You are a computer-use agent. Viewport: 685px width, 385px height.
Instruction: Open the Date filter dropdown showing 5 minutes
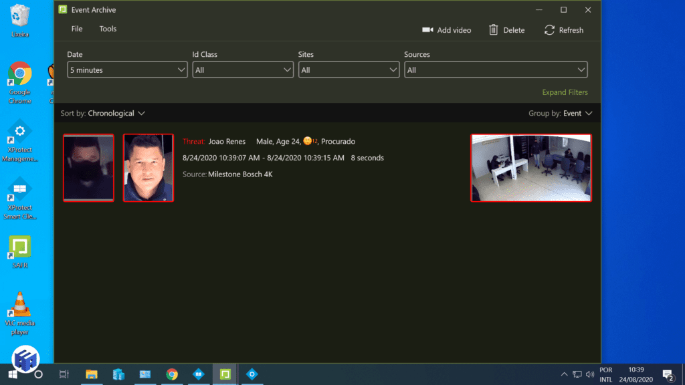(x=127, y=69)
